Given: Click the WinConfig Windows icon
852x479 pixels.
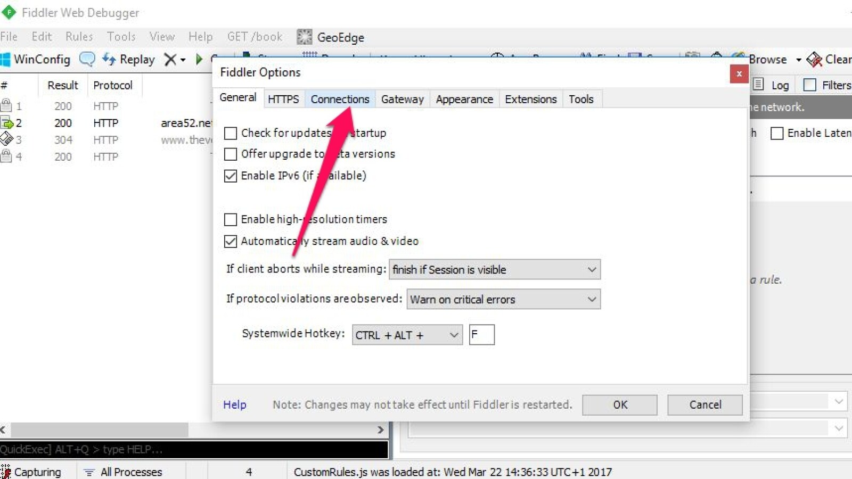Looking at the screenshot, I should (5, 59).
